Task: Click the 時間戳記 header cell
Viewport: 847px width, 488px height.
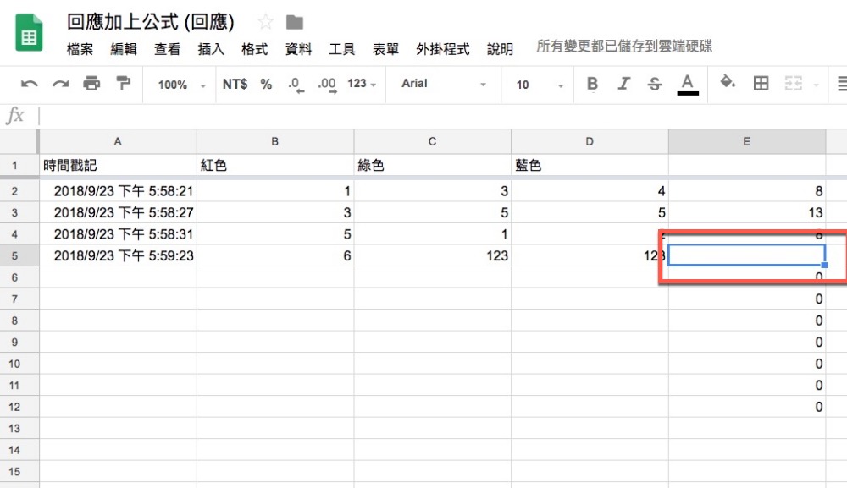Action: click(118, 165)
